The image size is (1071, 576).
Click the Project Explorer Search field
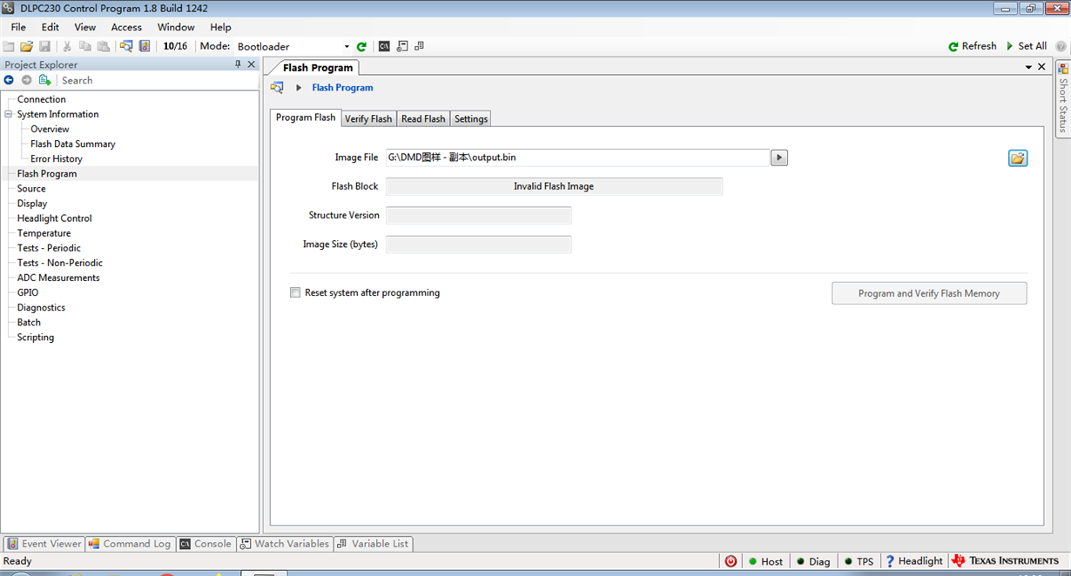(158, 80)
